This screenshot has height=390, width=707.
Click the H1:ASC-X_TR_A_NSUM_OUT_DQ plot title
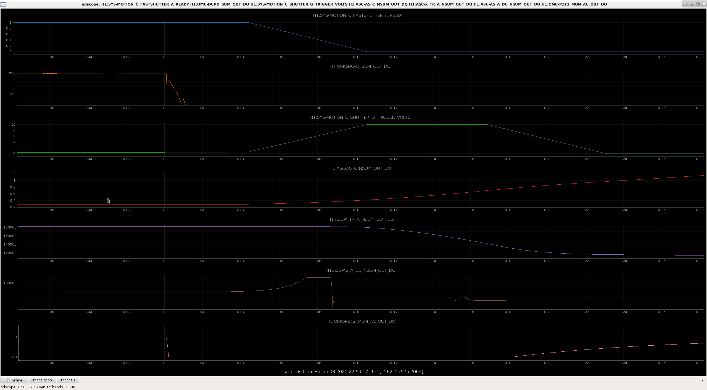coord(360,219)
